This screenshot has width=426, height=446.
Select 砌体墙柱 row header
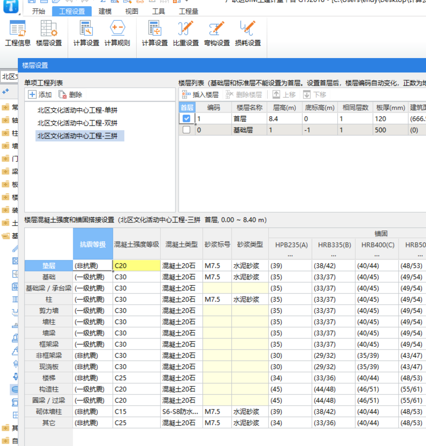tap(49, 412)
